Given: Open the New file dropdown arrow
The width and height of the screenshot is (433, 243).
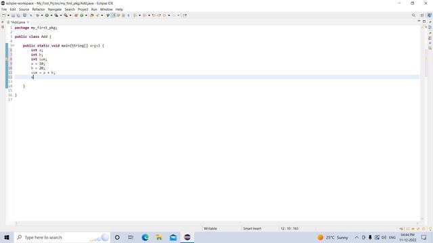Looking at the screenshot, I should pos(8,16).
